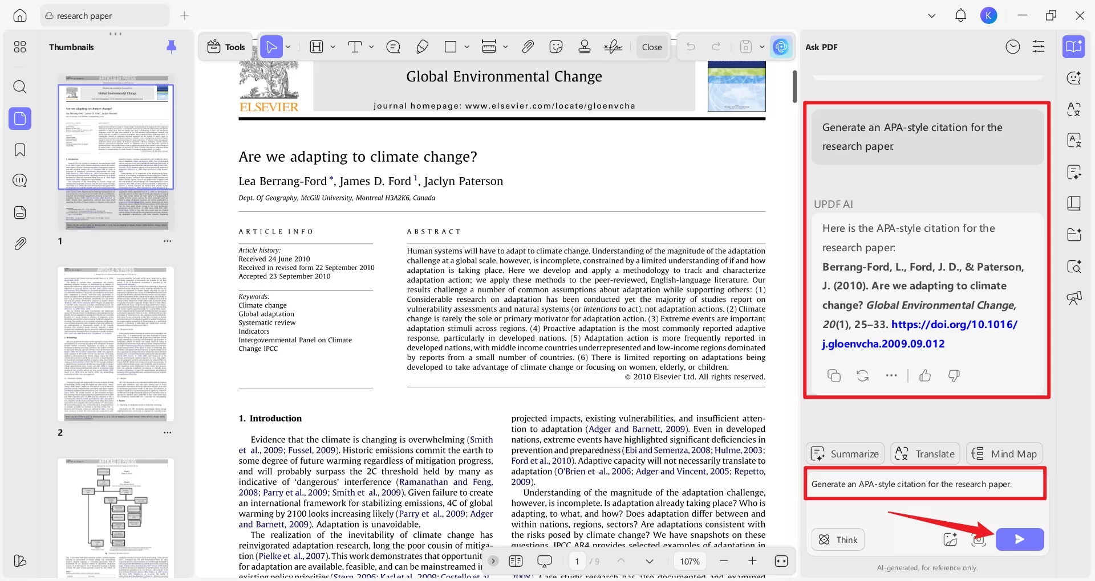Open the search panel in the left sidebar
Image resolution: width=1095 pixels, height=581 pixels.
tap(20, 87)
